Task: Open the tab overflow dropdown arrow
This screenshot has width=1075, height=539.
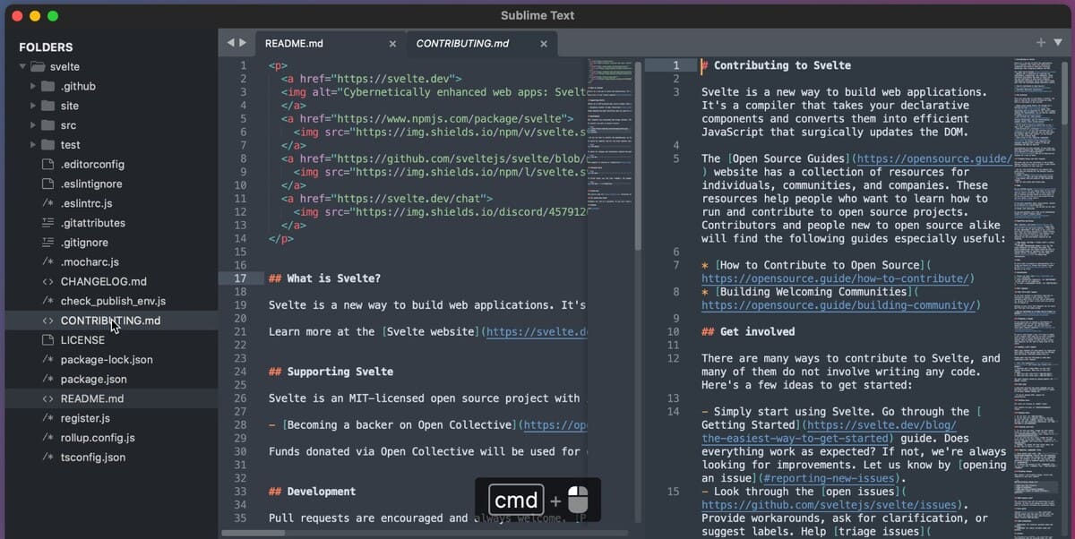Action: click(x=1059, y=42)
